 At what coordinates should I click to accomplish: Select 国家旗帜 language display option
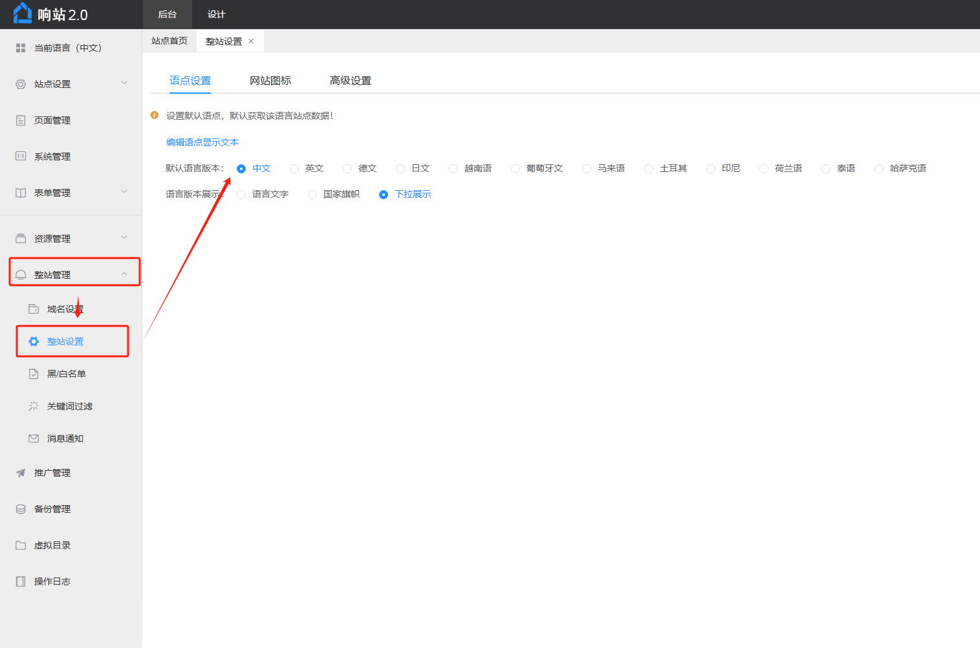point(312,195)
